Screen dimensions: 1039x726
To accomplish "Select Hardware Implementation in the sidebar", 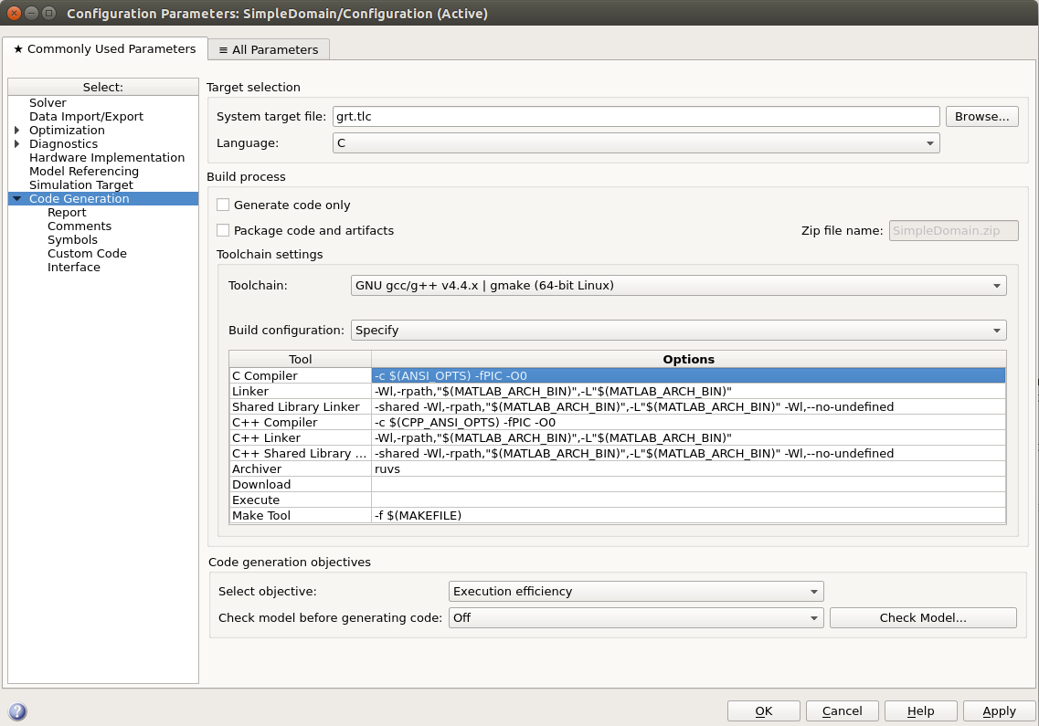I will coord(107,157).
